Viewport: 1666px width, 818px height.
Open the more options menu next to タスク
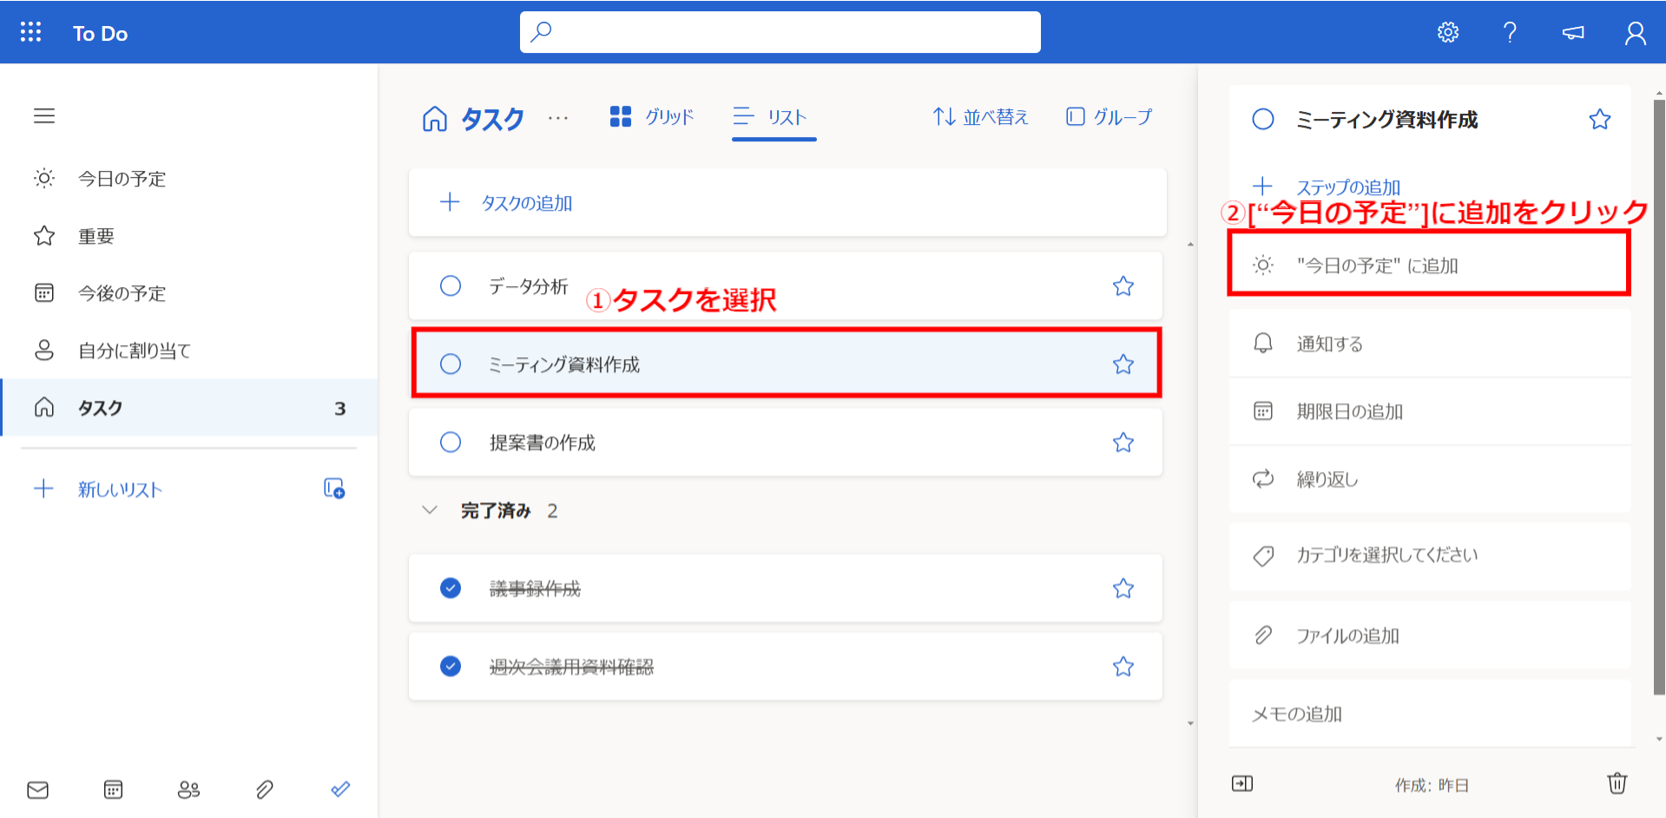[558, 119]
